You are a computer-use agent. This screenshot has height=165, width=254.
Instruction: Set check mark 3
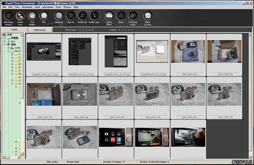pos(86,30)
